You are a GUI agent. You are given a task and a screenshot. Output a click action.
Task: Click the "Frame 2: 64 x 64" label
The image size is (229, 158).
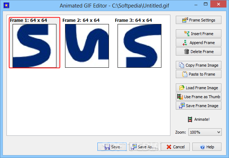point(81,20)
